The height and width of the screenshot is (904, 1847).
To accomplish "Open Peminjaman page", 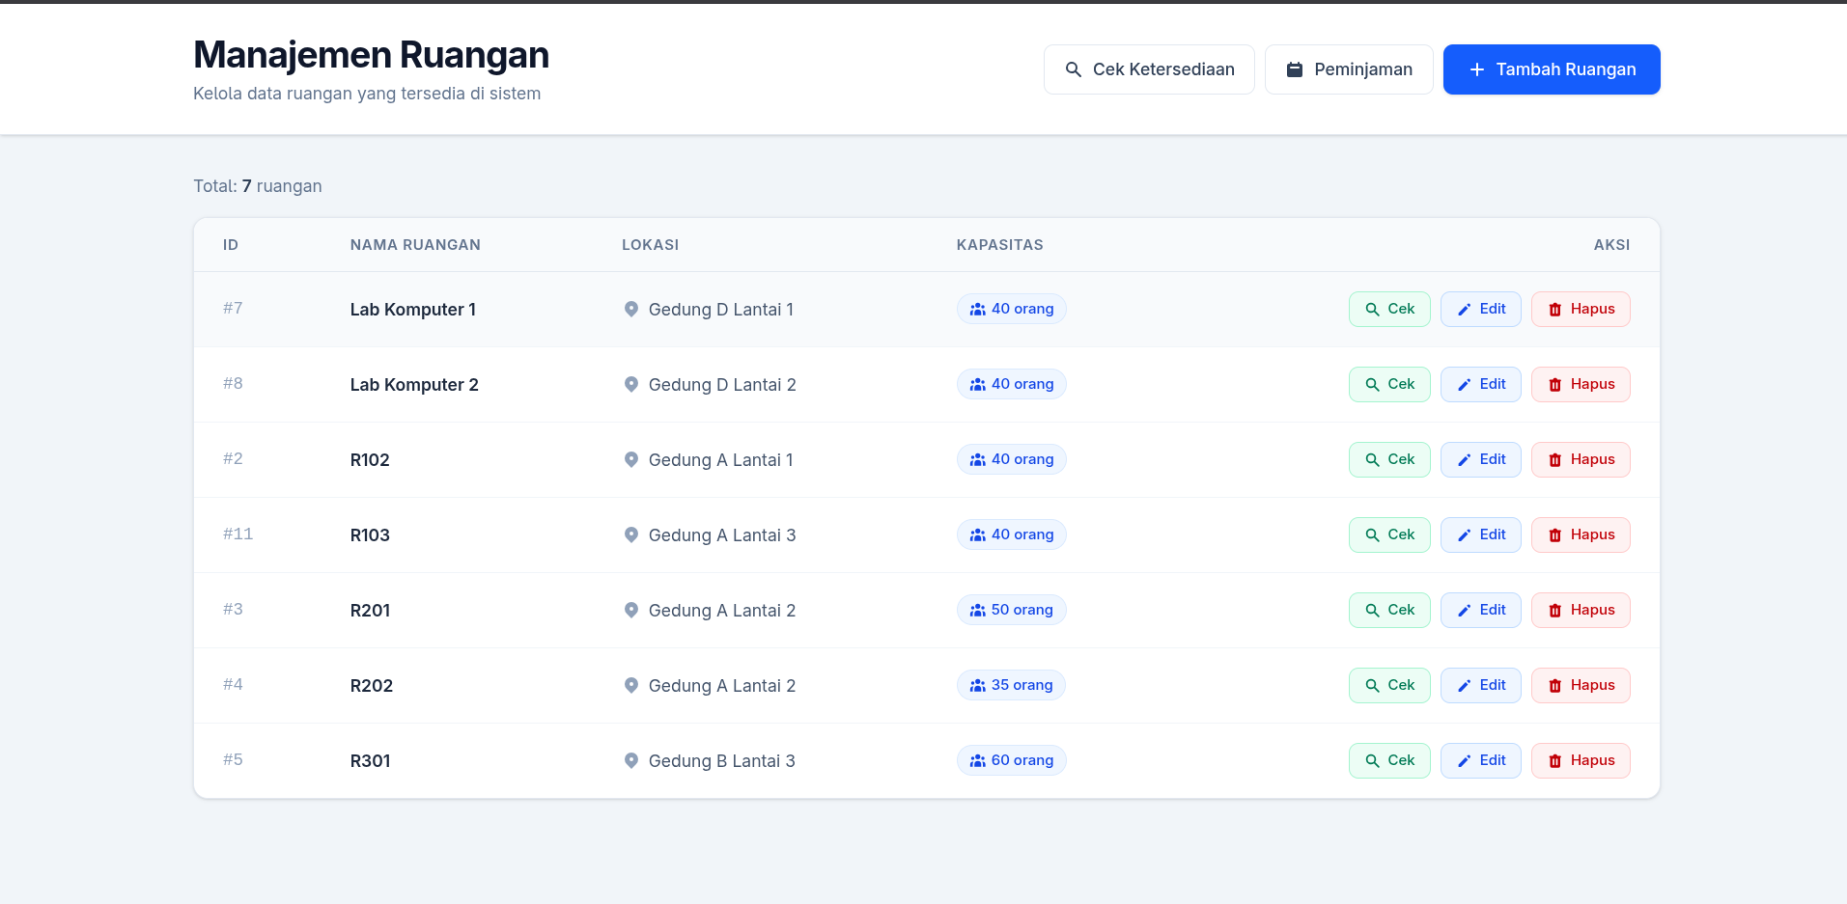I will click(x=1349, y=68).
